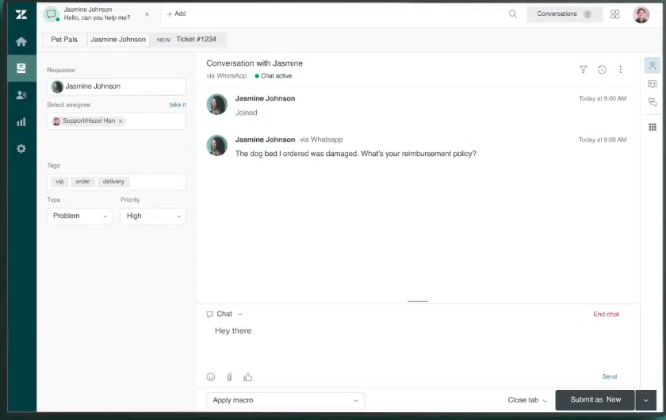Click the chat message input field
The height and width of the screenshot is (420, 666).
pos(412,341)
